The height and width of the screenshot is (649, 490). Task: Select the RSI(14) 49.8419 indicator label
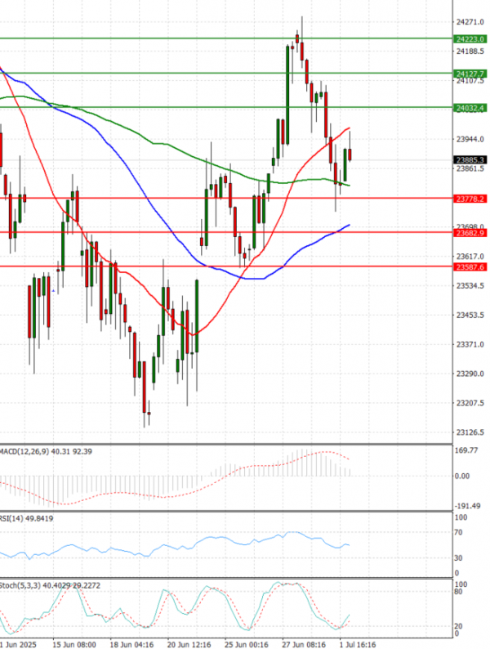[x=26, y=518]
